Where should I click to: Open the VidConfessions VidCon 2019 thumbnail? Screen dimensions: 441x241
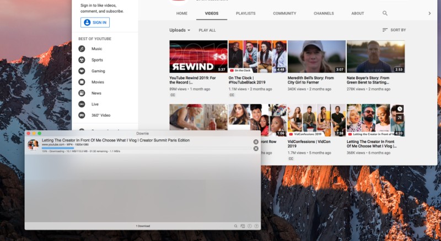pyautogui.click(x=316, y=120)
